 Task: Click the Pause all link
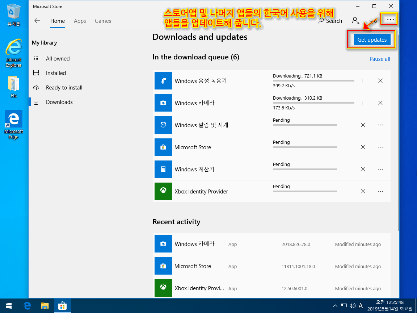coord(380,59)
